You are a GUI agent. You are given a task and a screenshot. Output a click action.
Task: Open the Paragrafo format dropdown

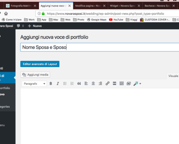tap(34, 84)
